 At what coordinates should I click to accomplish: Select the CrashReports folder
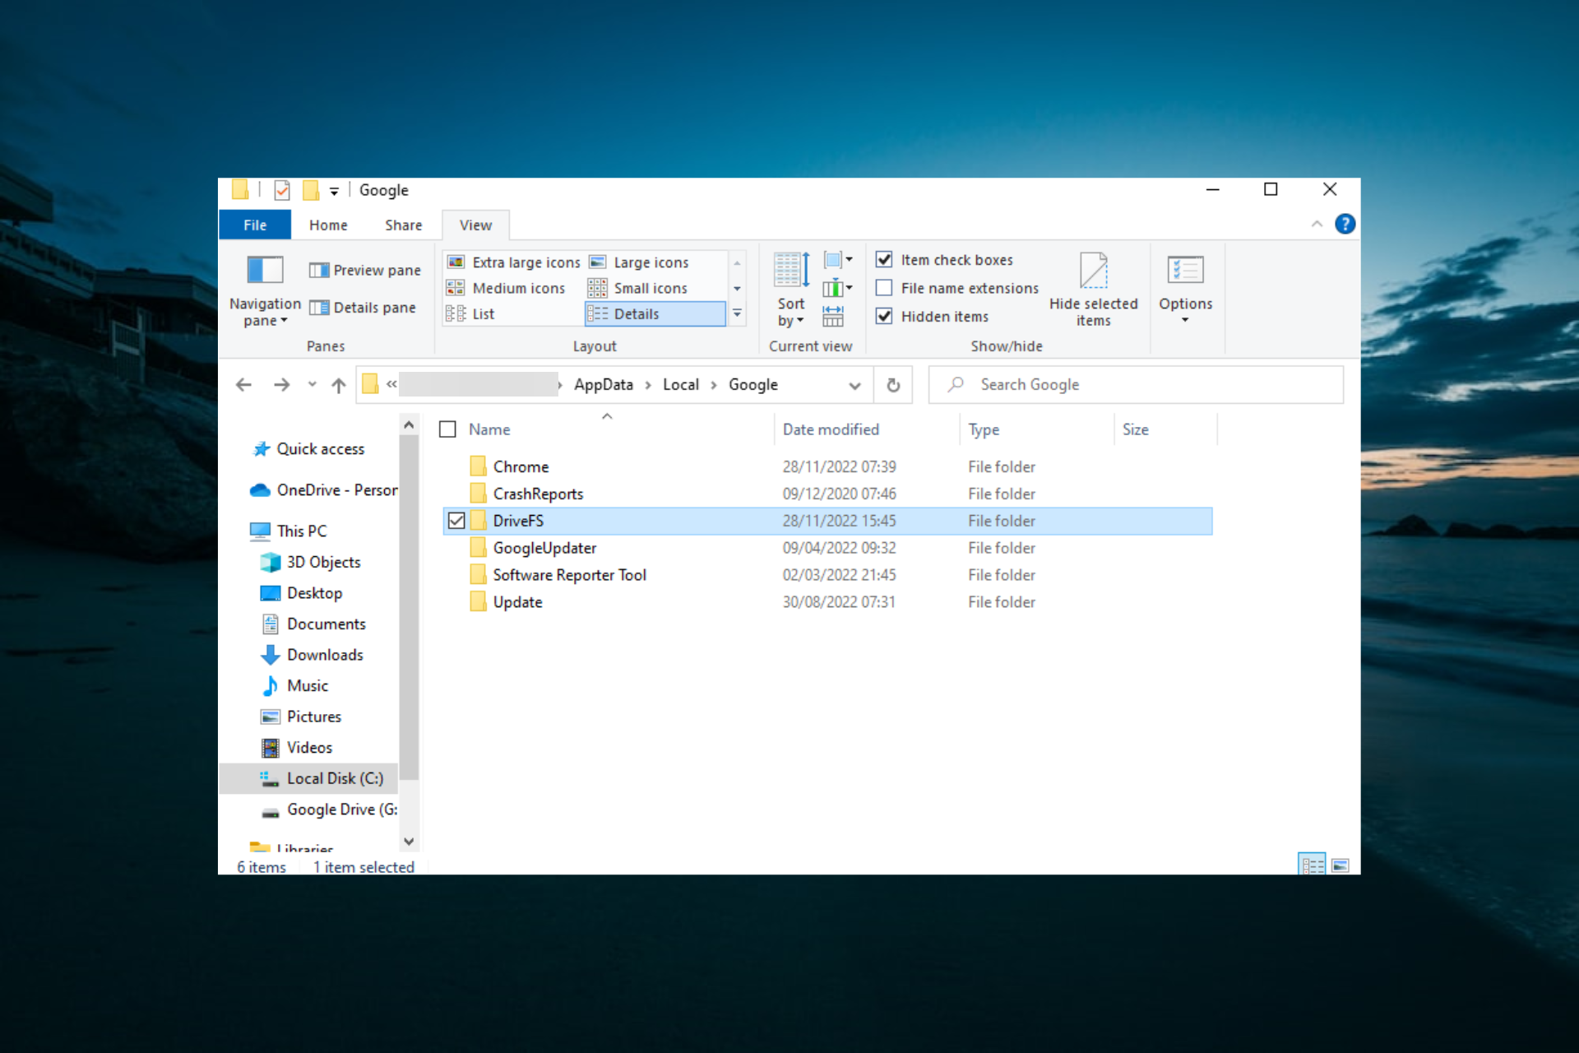click(x=827, y=494)
